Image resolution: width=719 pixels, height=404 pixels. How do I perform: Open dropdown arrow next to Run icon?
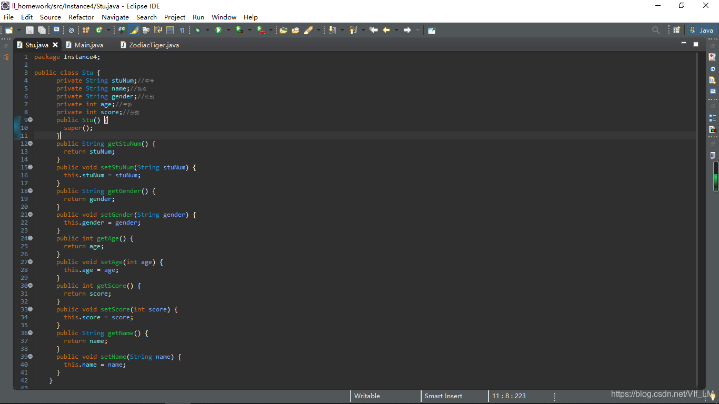[228, 30]
